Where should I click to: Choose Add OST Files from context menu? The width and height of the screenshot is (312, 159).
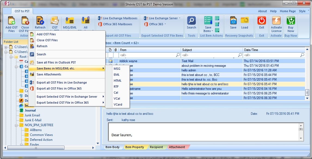67,34
